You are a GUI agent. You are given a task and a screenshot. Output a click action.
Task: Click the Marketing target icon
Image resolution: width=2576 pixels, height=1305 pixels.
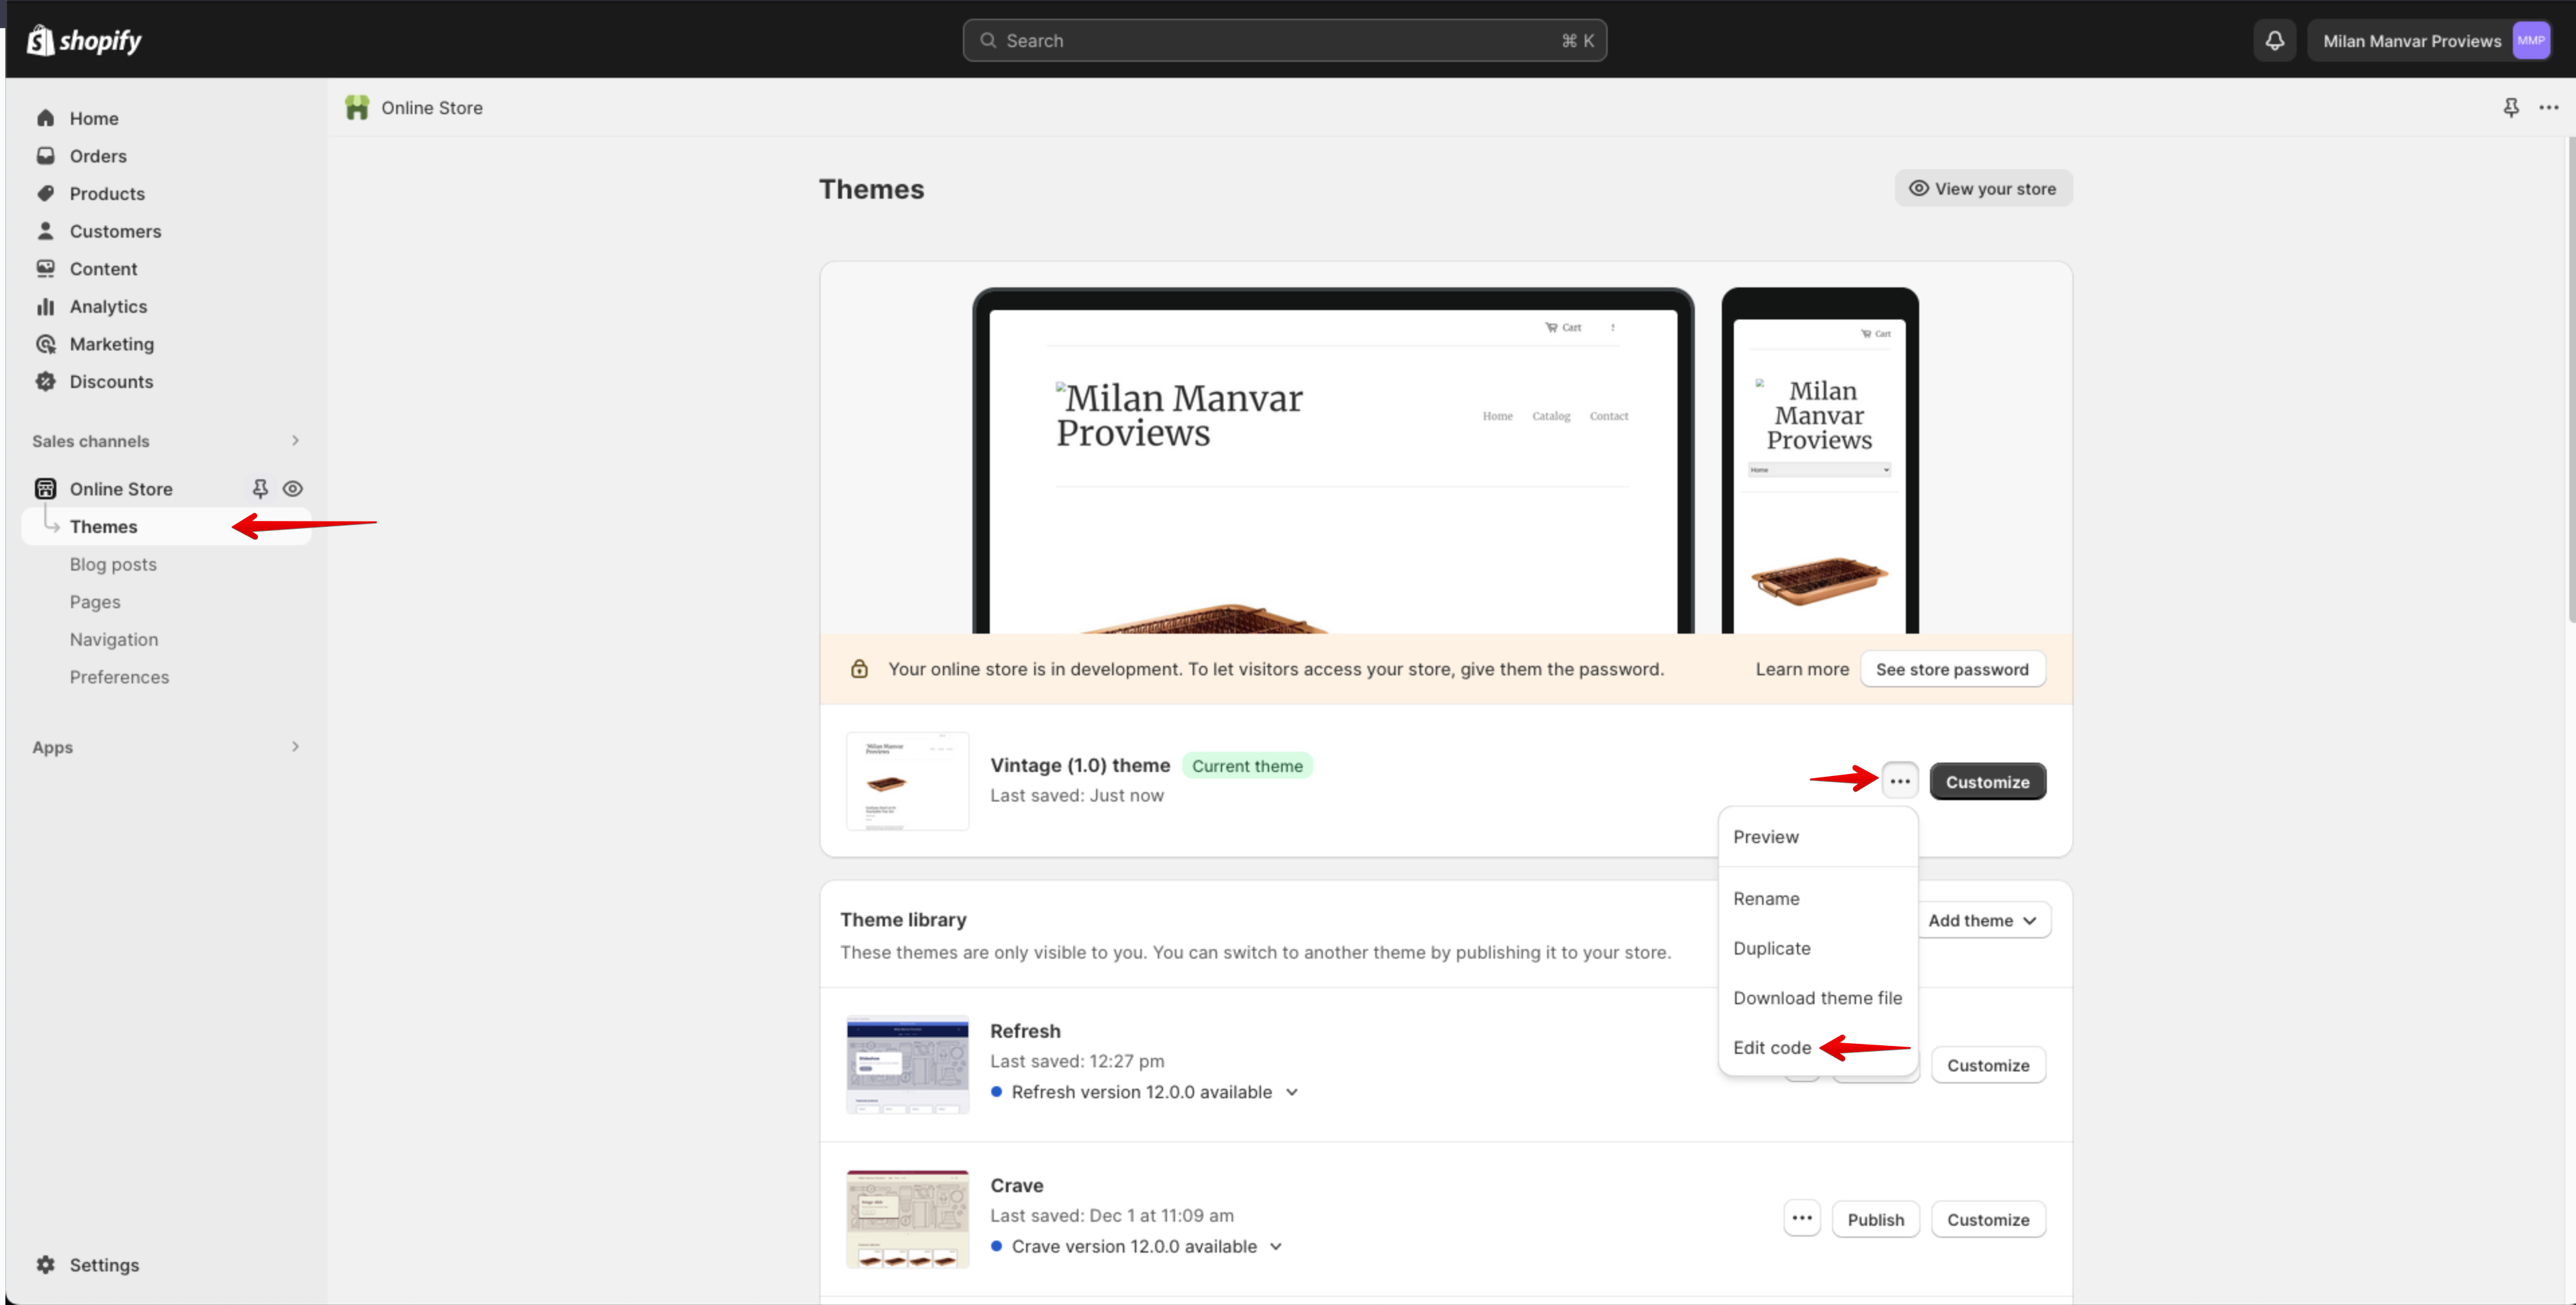coord(45,344)
